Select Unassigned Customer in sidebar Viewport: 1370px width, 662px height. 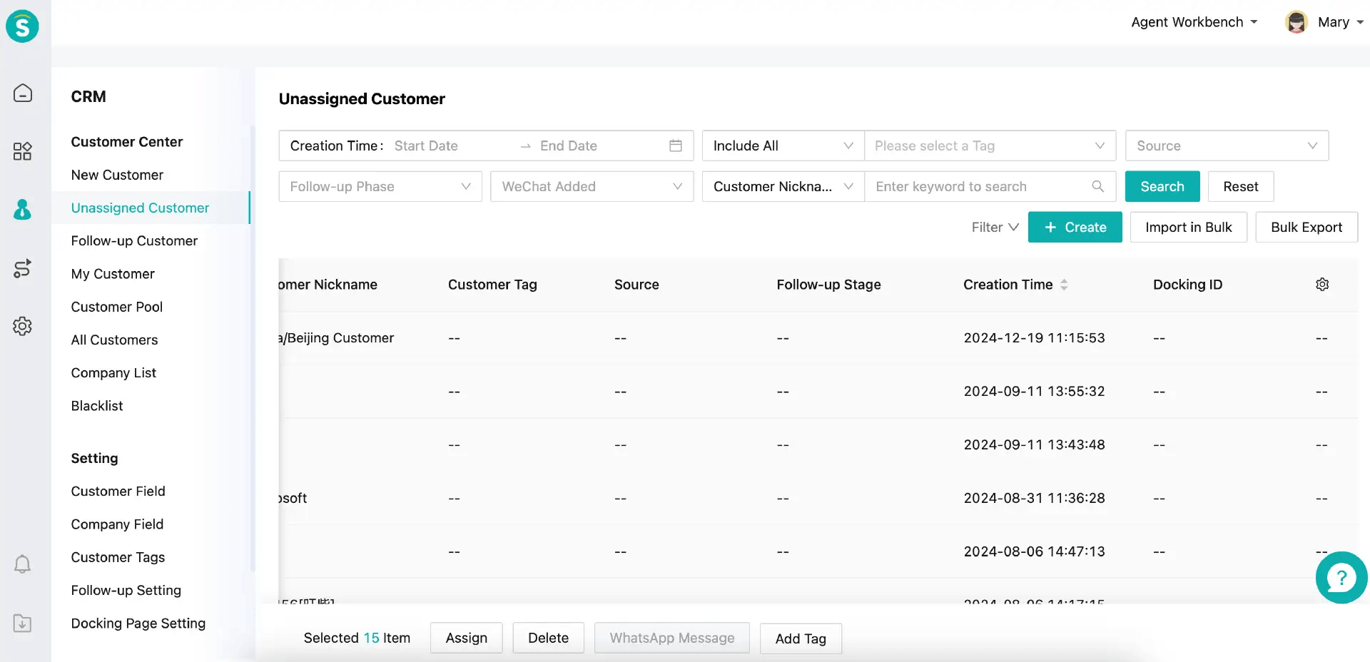point(140,208)
